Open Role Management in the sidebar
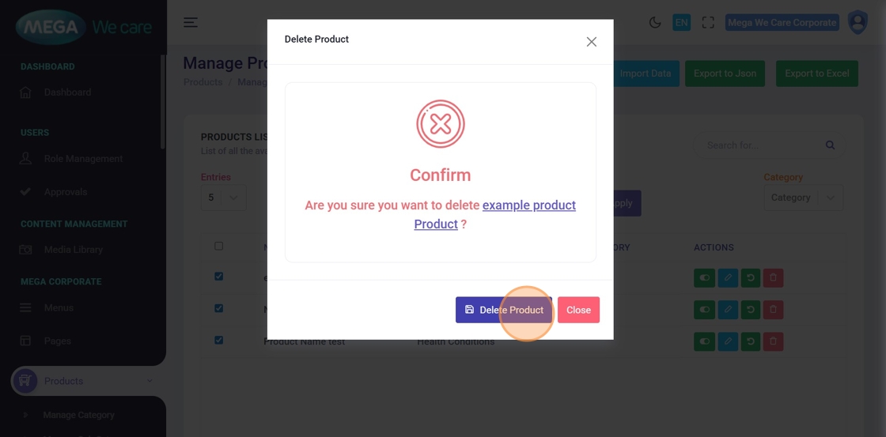This screenshot has width=886, height=437. (83, 159)
